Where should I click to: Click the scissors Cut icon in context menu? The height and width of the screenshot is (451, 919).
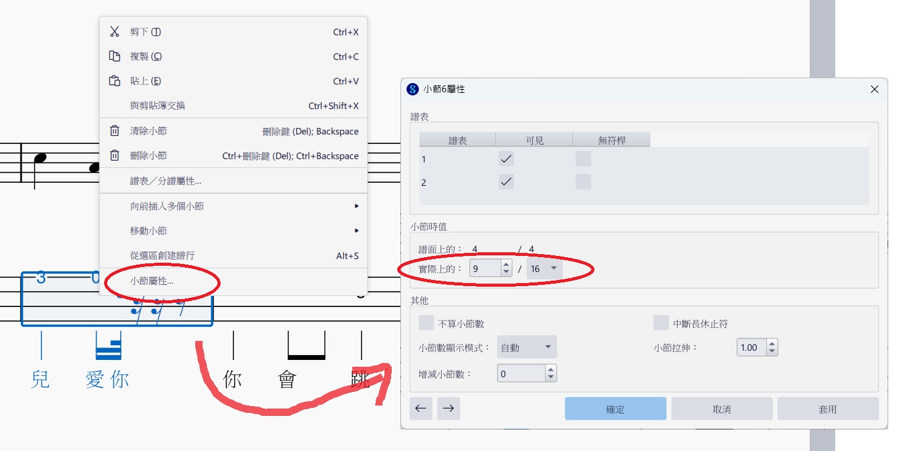[115, 32]
